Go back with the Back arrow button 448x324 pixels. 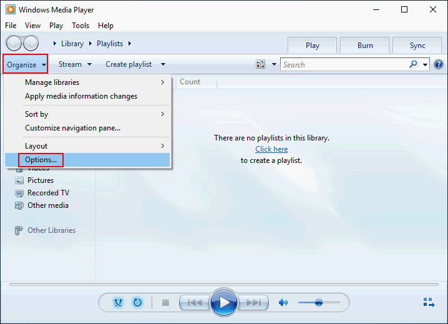14,44
